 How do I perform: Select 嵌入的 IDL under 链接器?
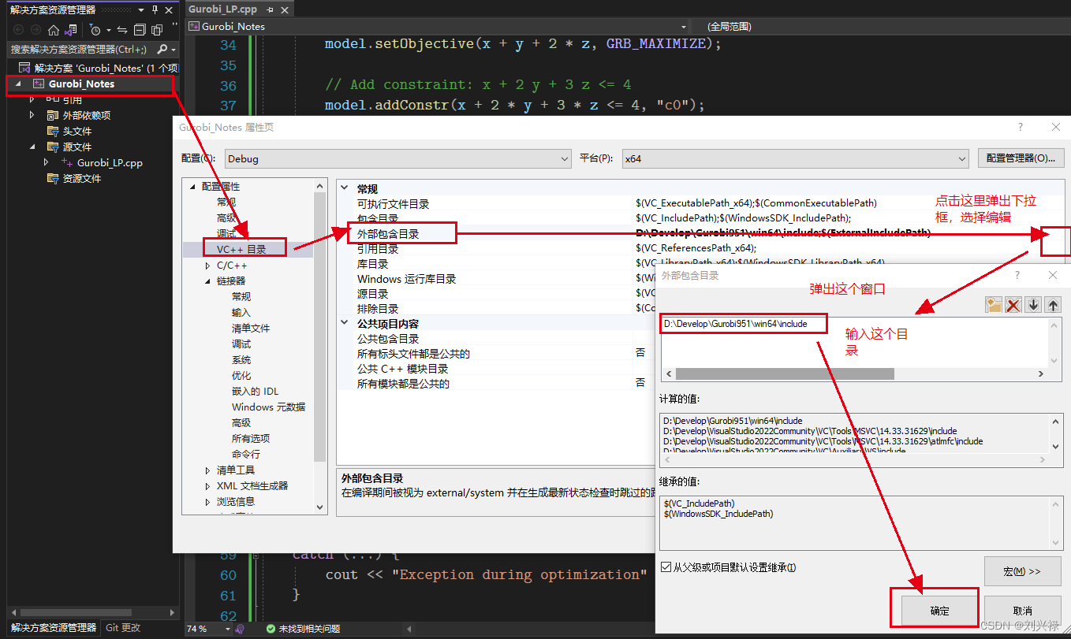click(255, 392)
